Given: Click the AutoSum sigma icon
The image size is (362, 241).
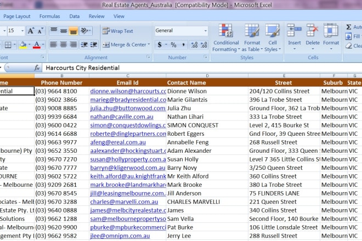Looking at the screenshot, I should [349, 27].
